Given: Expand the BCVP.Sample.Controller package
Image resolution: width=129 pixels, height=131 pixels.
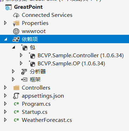Looking at the screenshot, I should coord(21,55).
